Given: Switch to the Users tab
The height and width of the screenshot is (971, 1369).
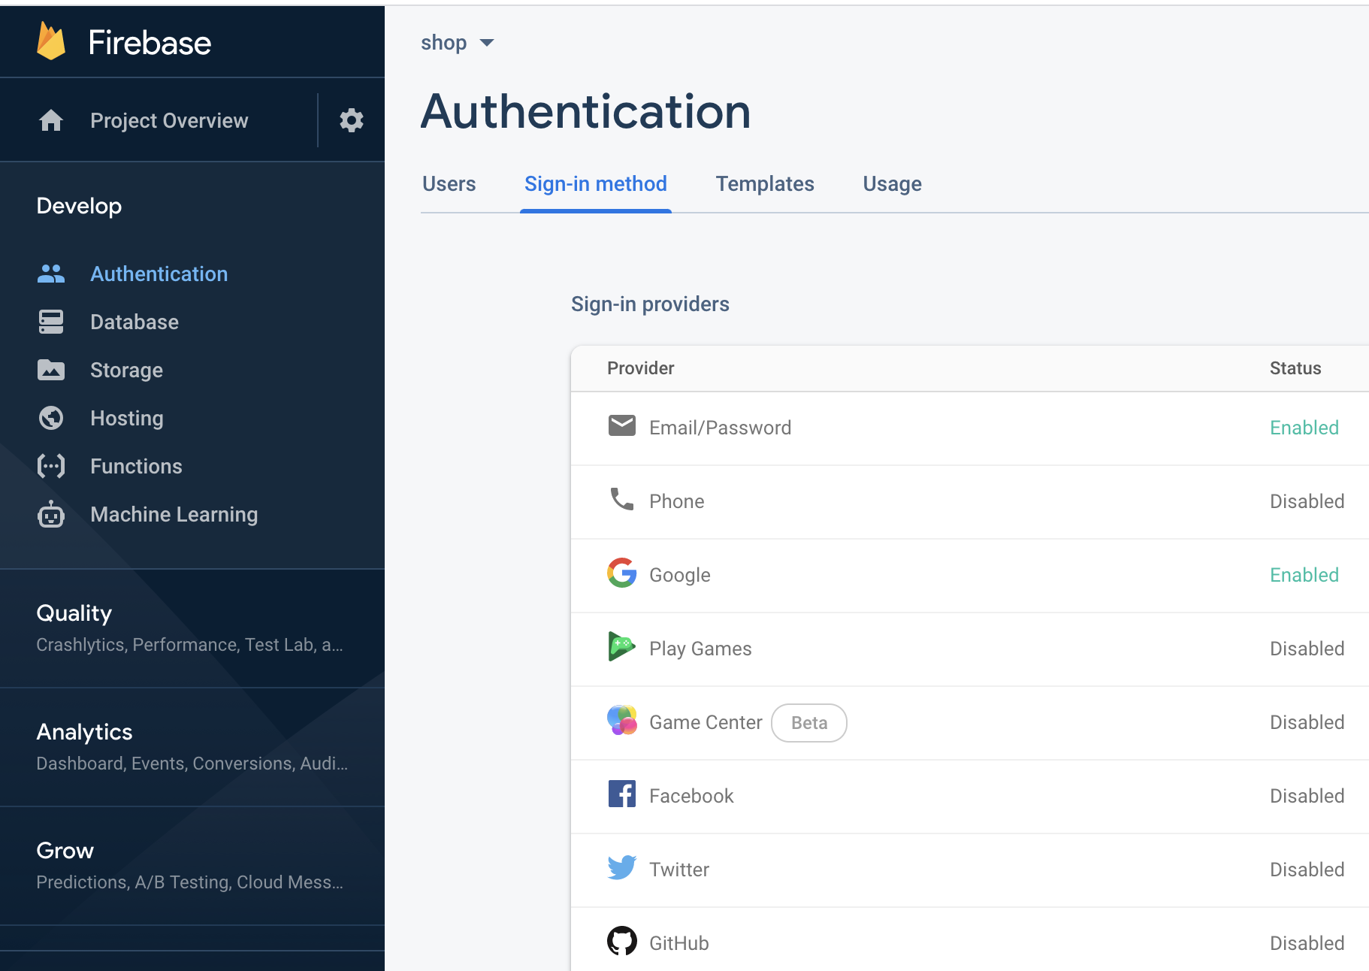Looking at the screenshot, I should click(449, 184).
